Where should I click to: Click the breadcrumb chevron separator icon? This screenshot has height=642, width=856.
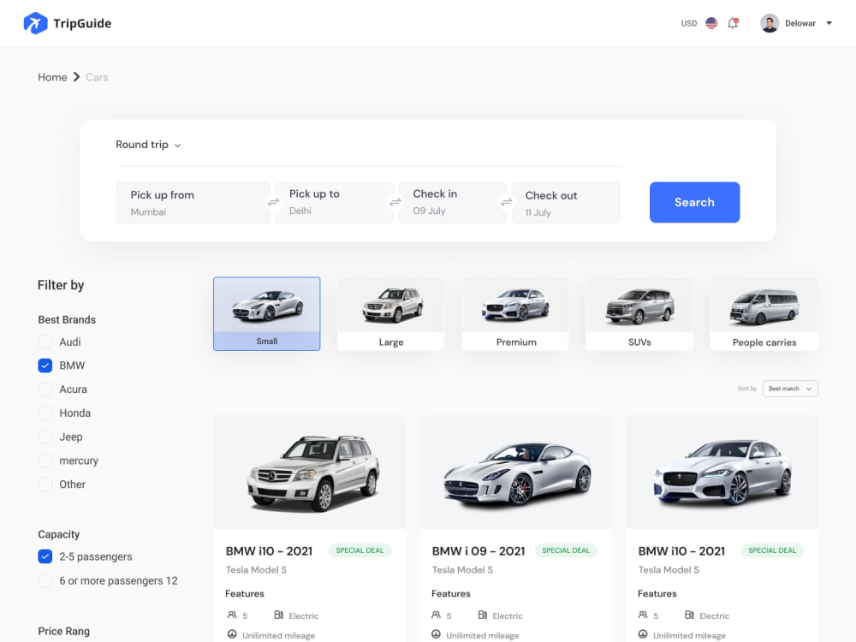click(76, 77)
